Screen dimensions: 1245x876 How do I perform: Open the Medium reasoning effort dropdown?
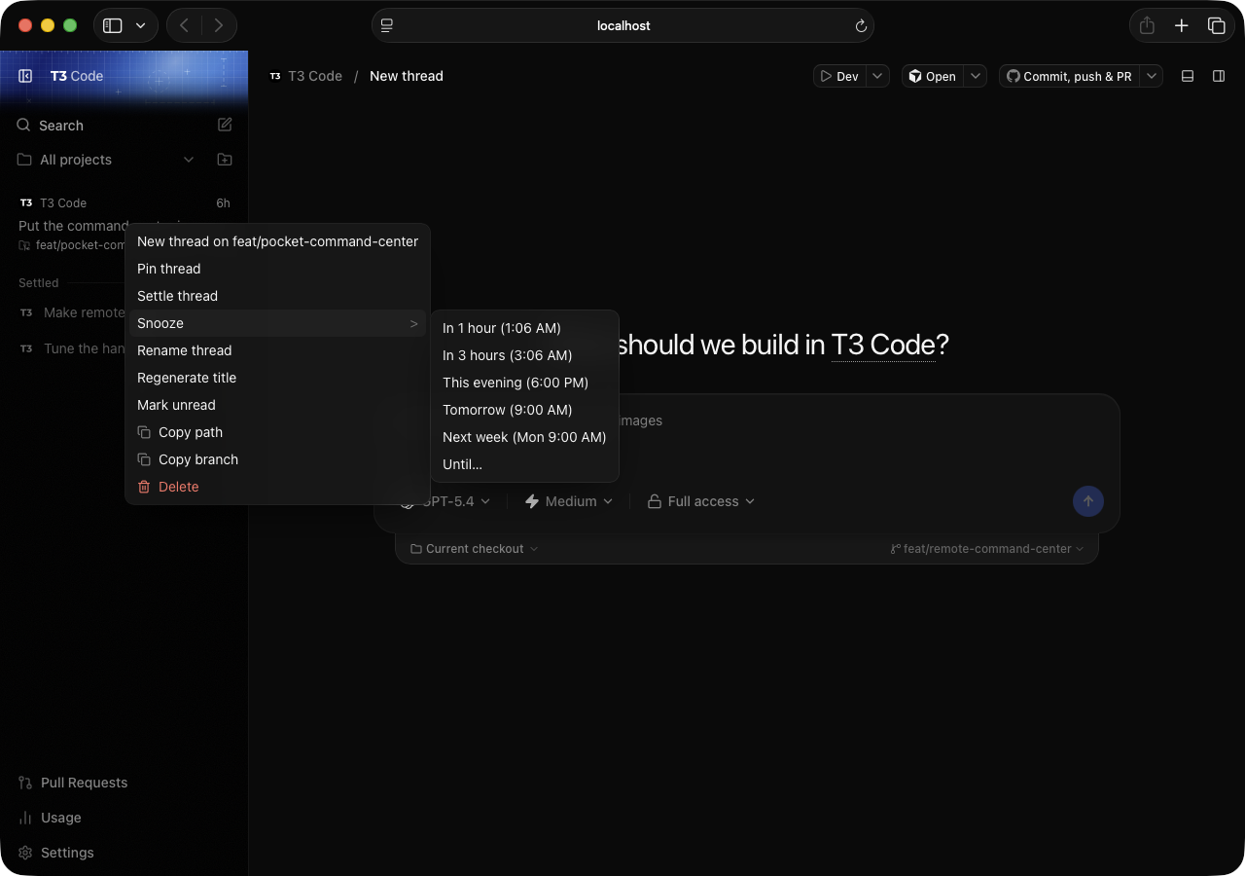pos(569,501)
